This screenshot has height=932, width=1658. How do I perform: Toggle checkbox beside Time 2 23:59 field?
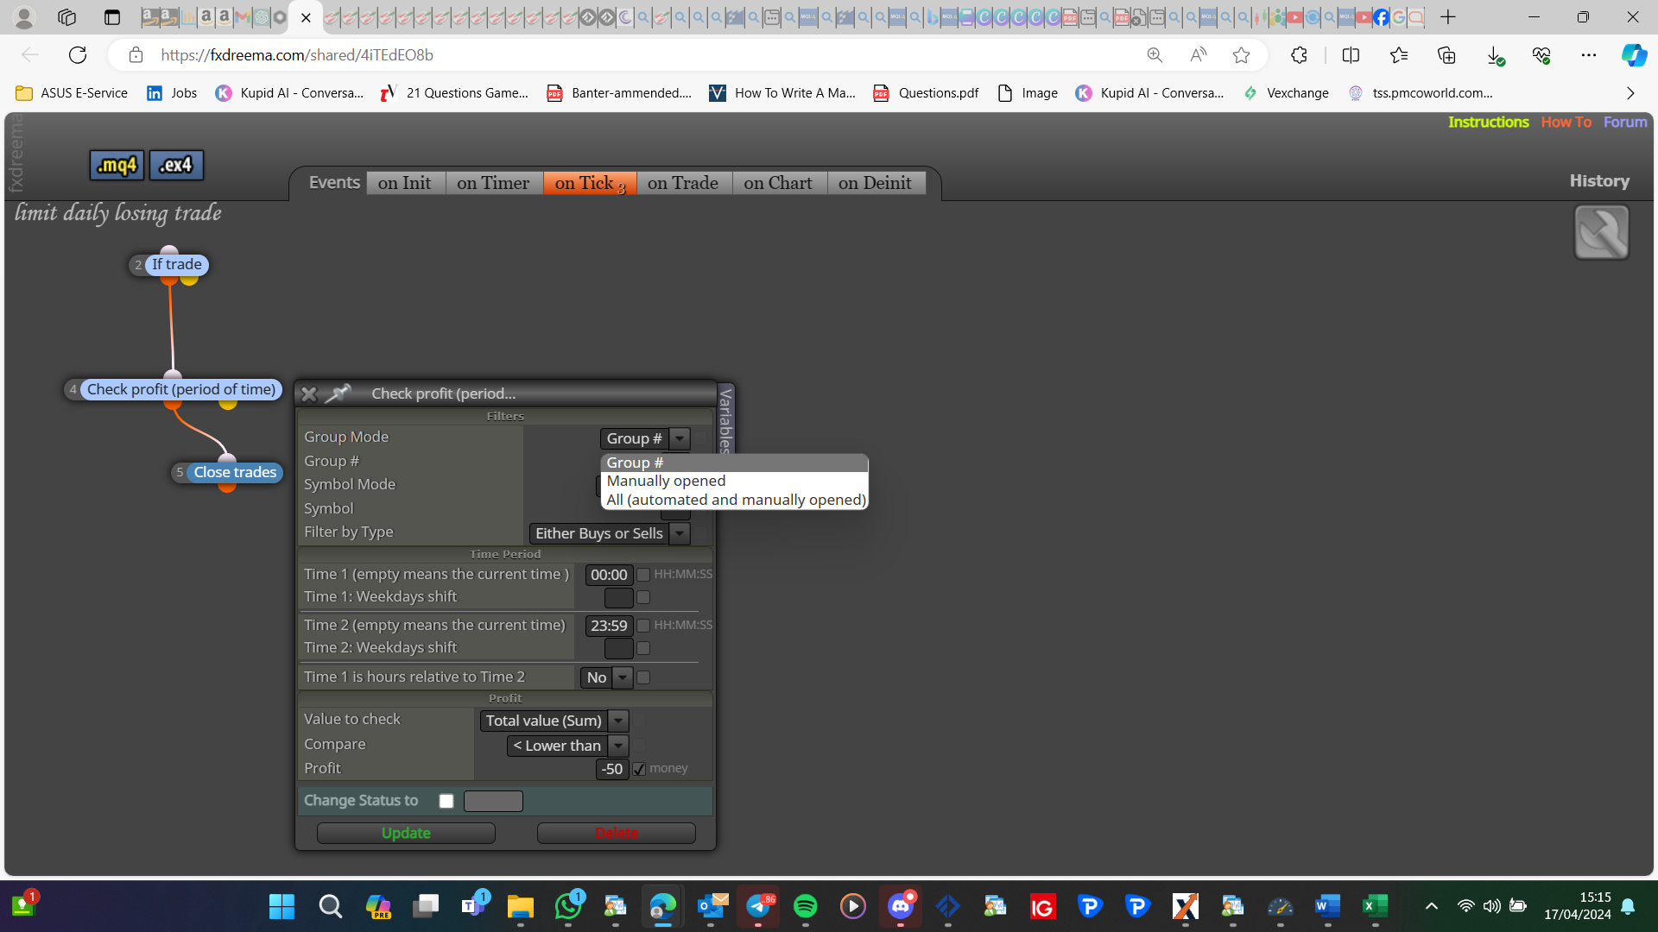click(643, 626)
